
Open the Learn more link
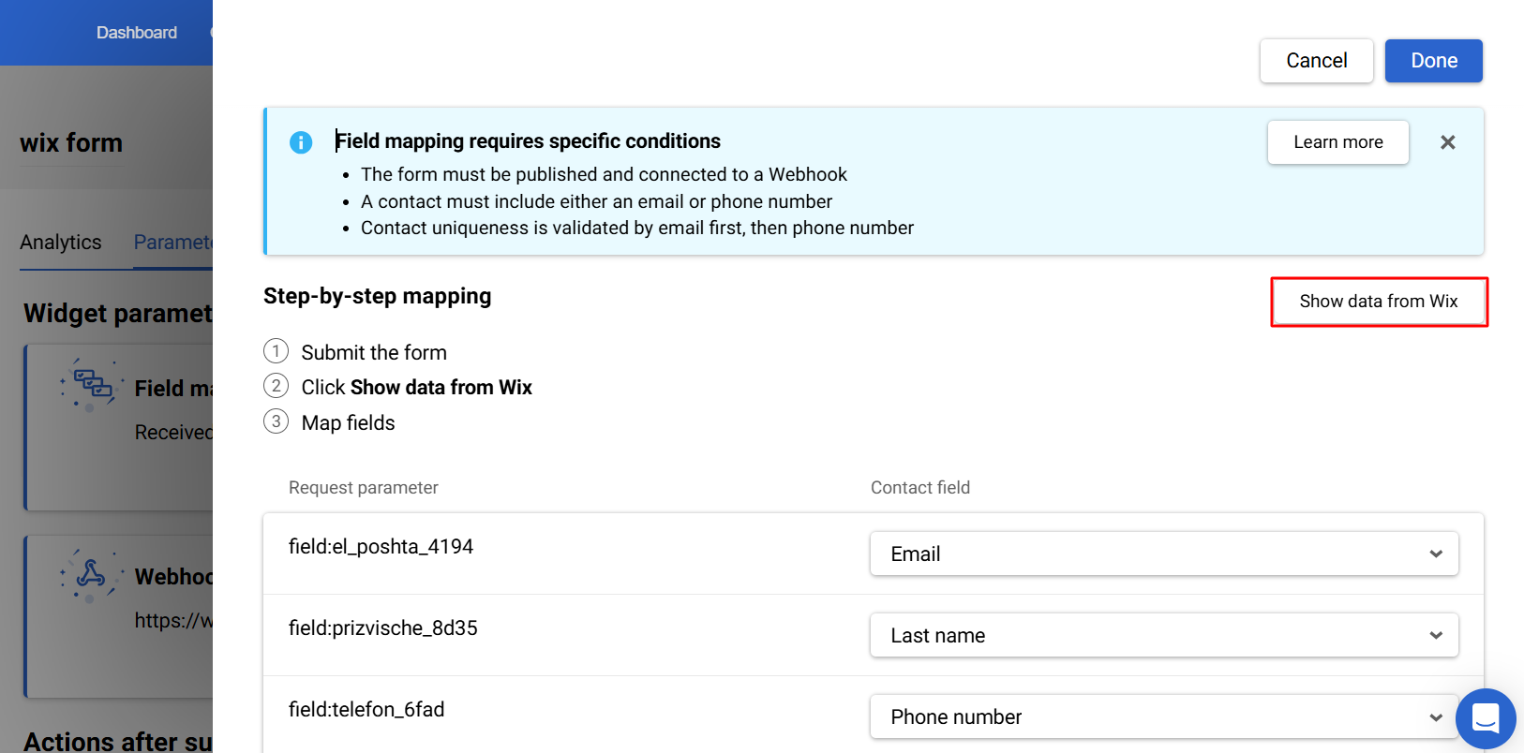click(1337, 142)
